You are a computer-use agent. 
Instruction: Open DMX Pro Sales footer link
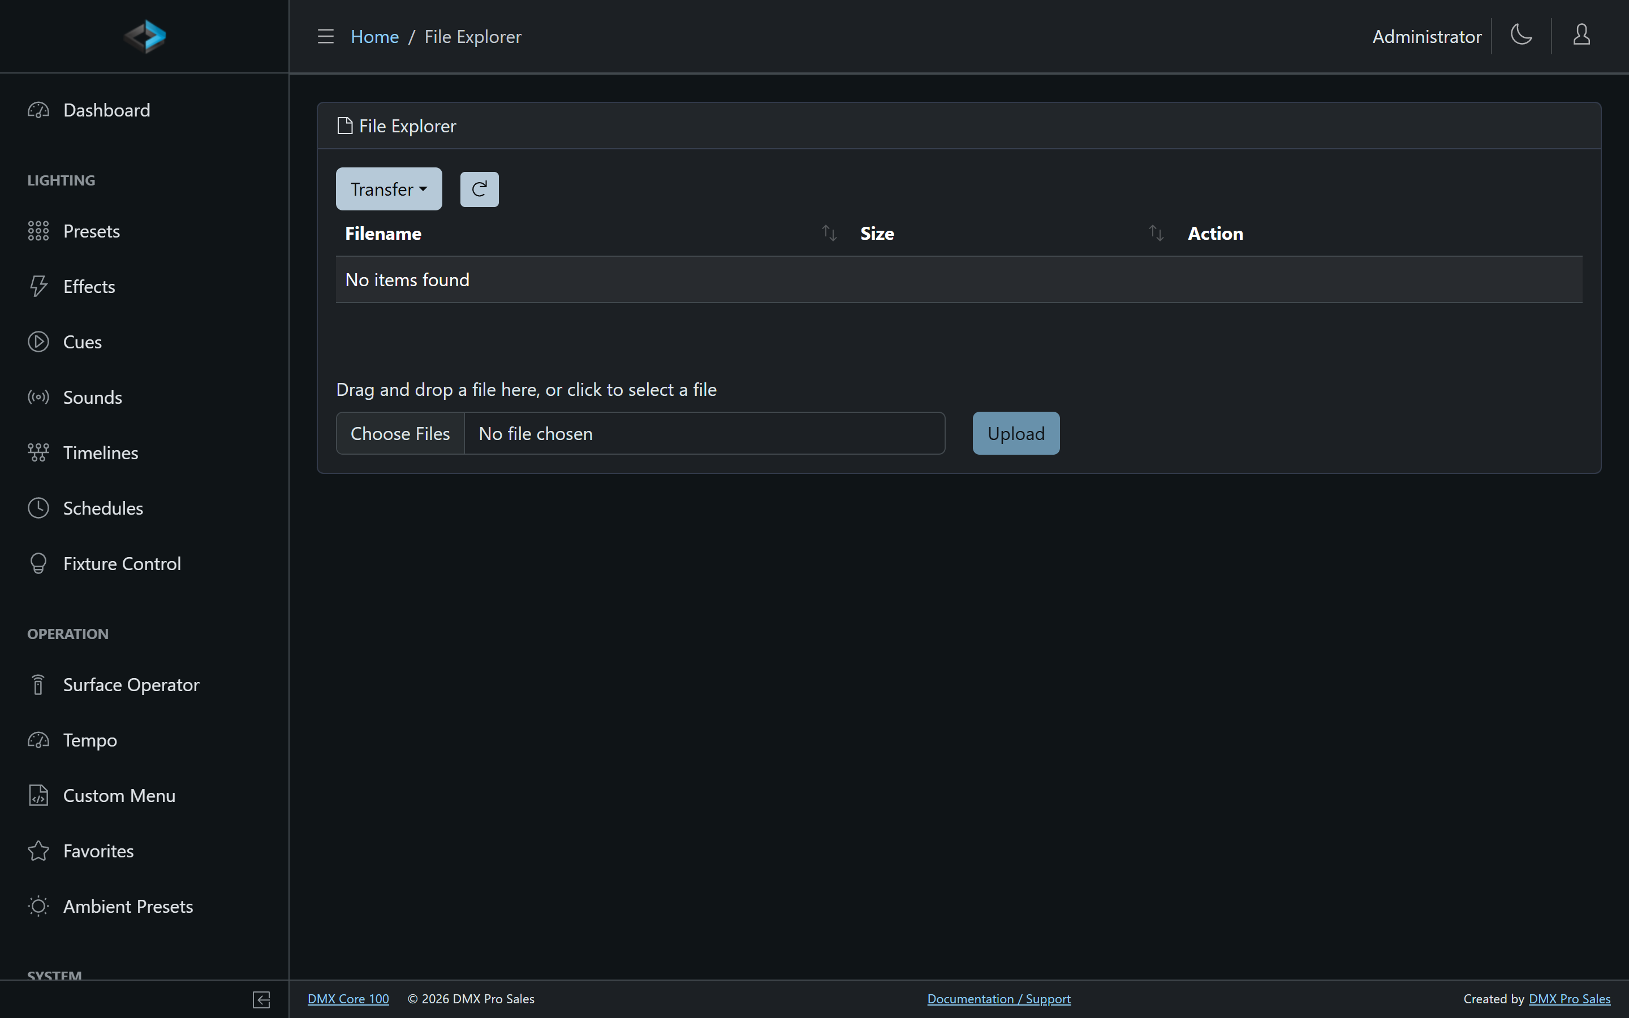[x=1570, y=999]
